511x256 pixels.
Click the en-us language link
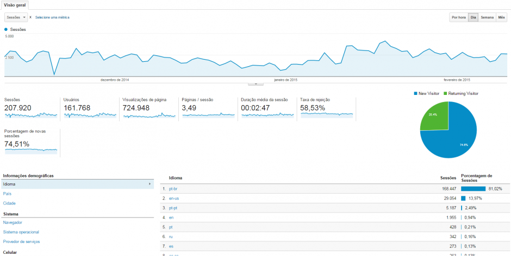173,198
